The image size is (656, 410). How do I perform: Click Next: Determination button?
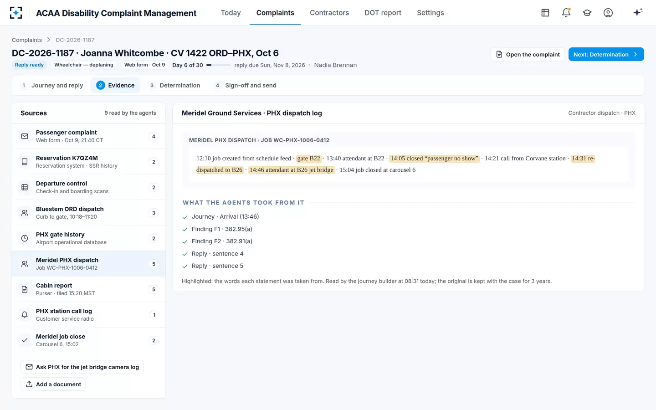(x=606, y=54)
